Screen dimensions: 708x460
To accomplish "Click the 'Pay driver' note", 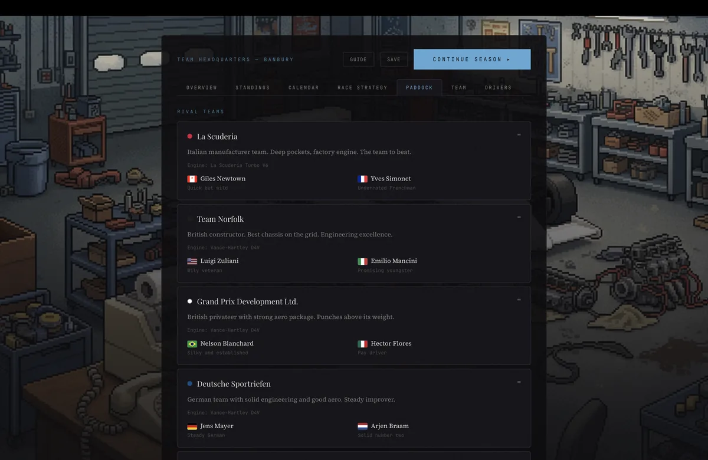I will pos(372,353).
